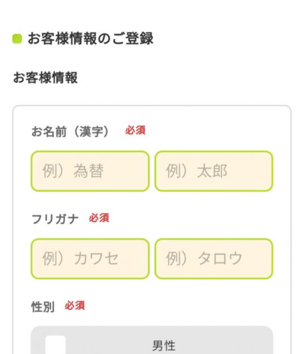Focus the 例）カワセ furigana surname field
The image size is (303, 354).
click(90, 259)
